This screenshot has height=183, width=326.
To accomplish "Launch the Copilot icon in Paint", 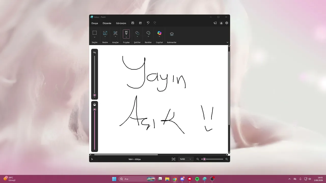I will 159,33.
